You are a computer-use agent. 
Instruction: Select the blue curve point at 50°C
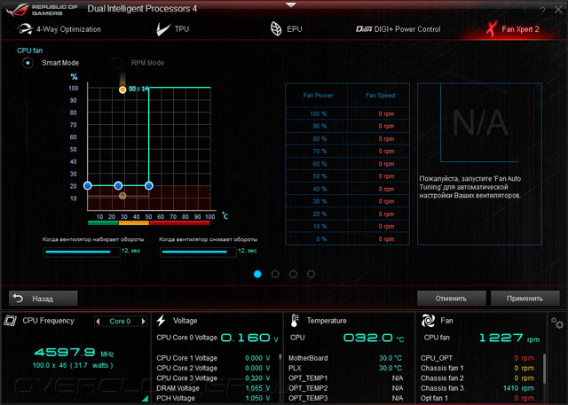pyautogui.click(x=149, y=185)
